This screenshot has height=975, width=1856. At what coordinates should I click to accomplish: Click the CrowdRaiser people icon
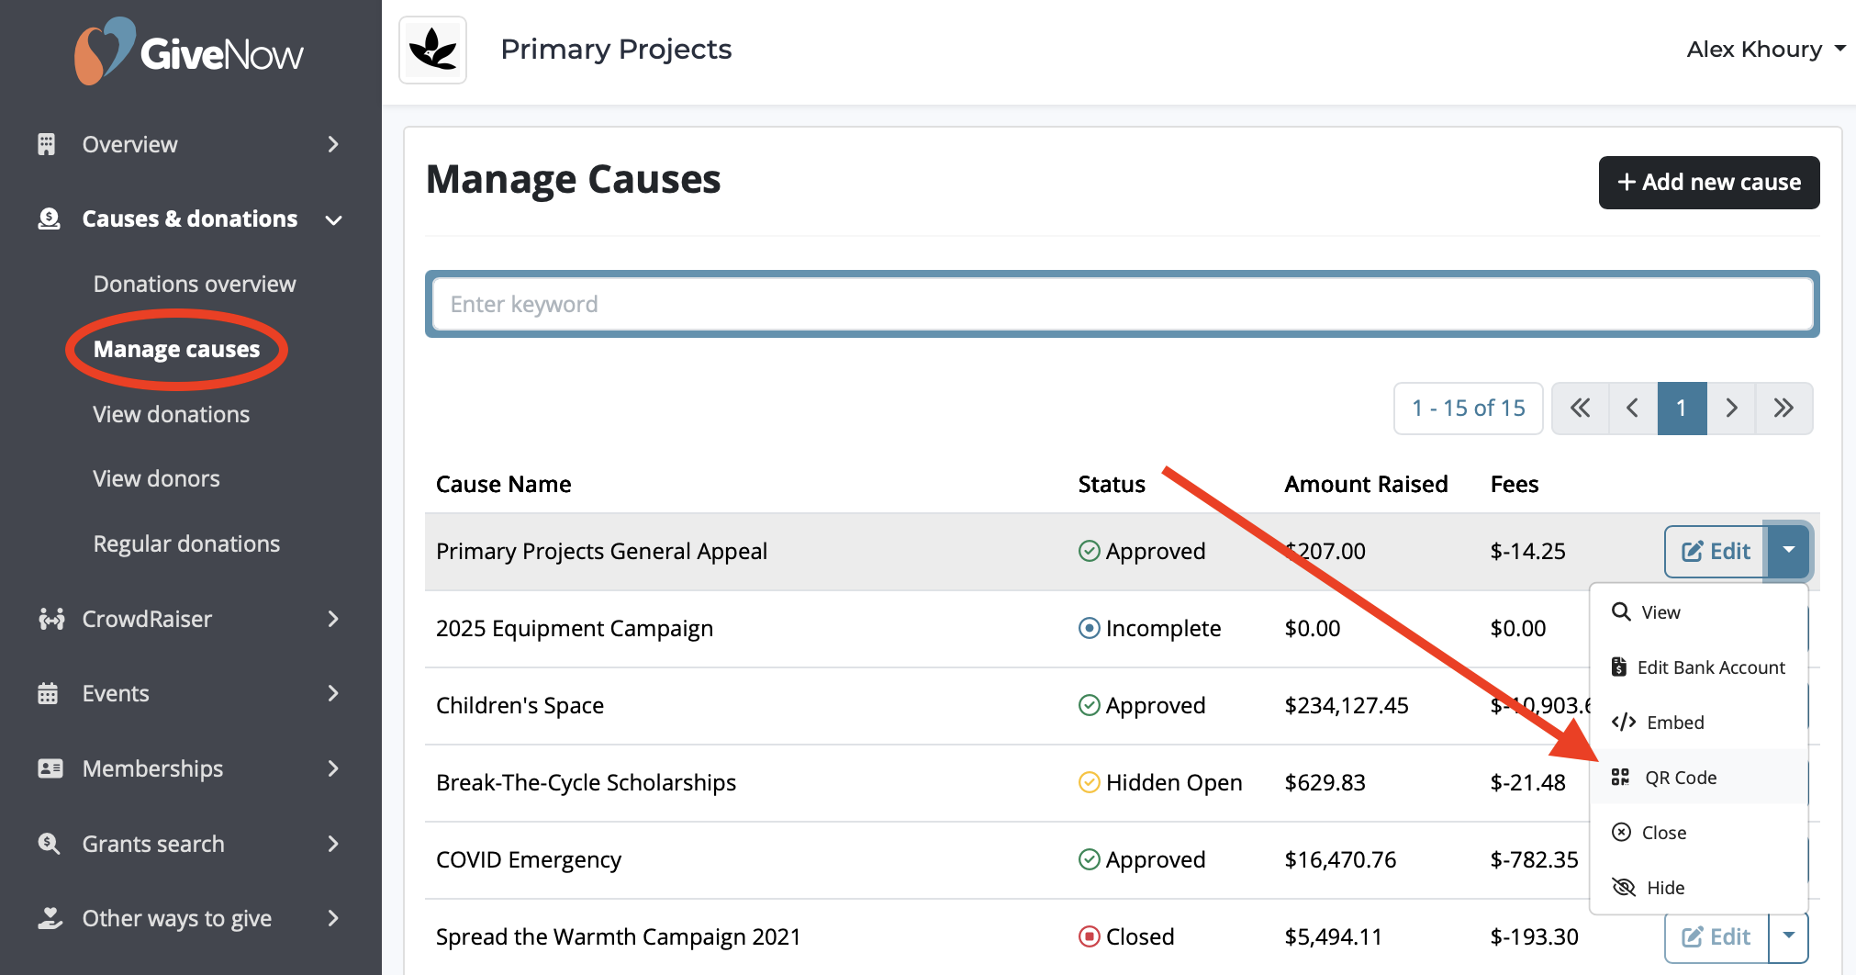(x=51, y=619)
